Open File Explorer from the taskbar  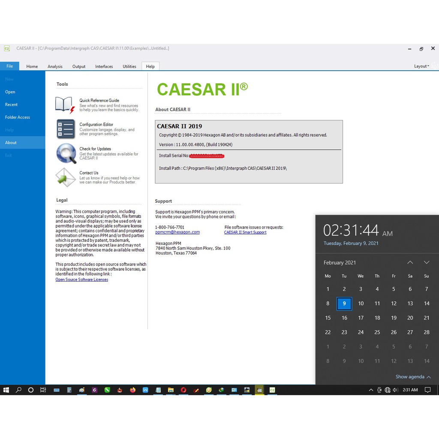click(x=171, y=390)
